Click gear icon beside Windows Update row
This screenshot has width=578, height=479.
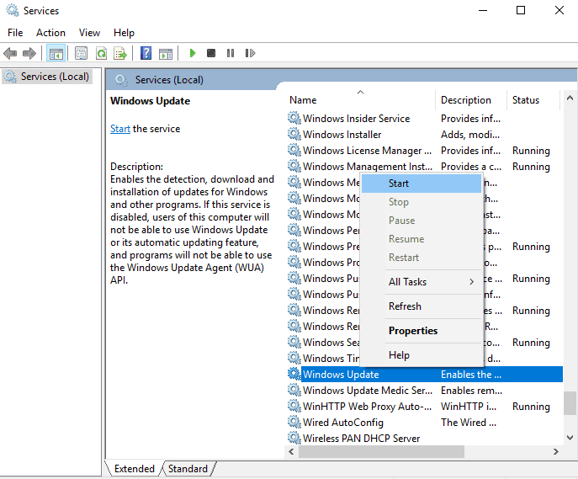[x=294, y=374]
